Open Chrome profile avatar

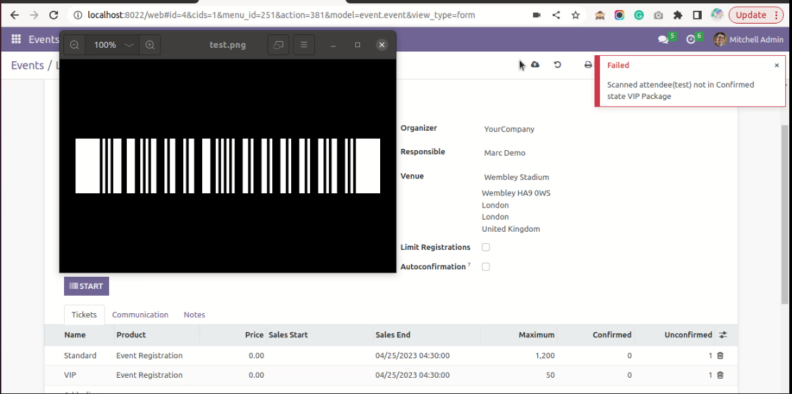717,15
